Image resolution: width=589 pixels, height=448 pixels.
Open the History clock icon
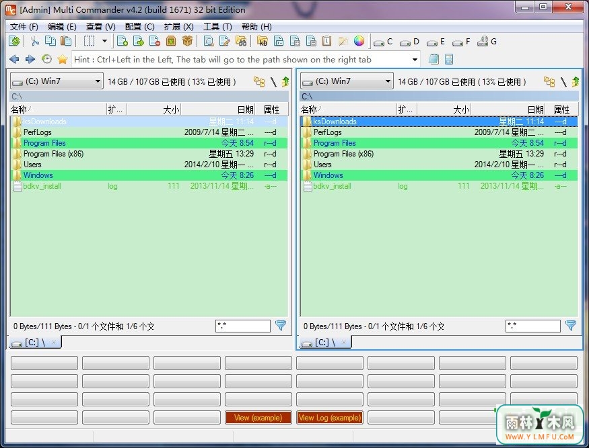click(x=46, y=59)
